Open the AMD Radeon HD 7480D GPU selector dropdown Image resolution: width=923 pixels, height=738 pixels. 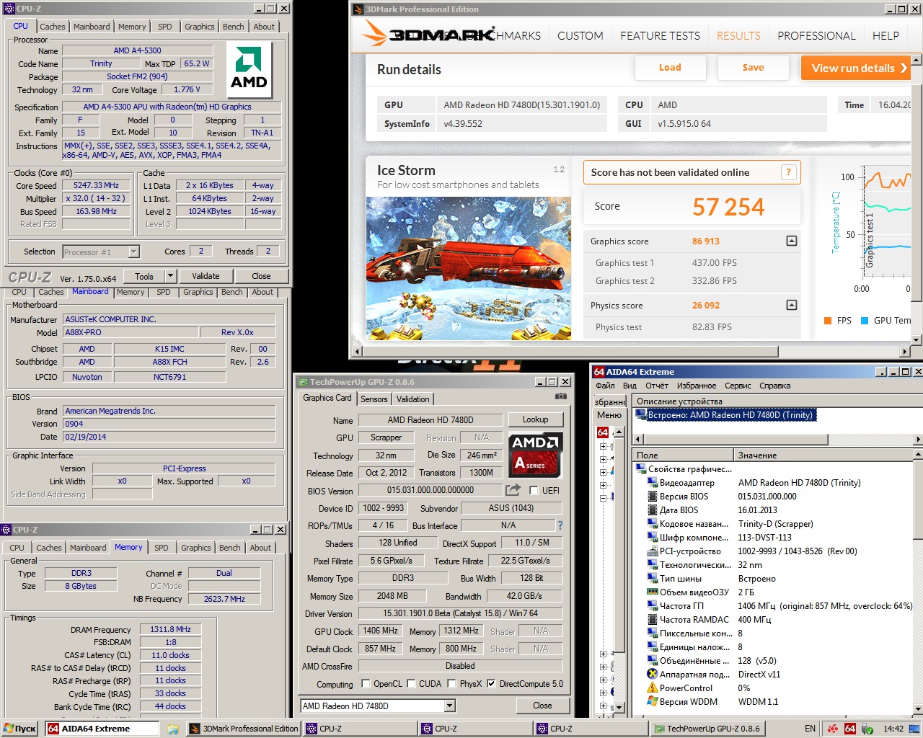(450, 706)
